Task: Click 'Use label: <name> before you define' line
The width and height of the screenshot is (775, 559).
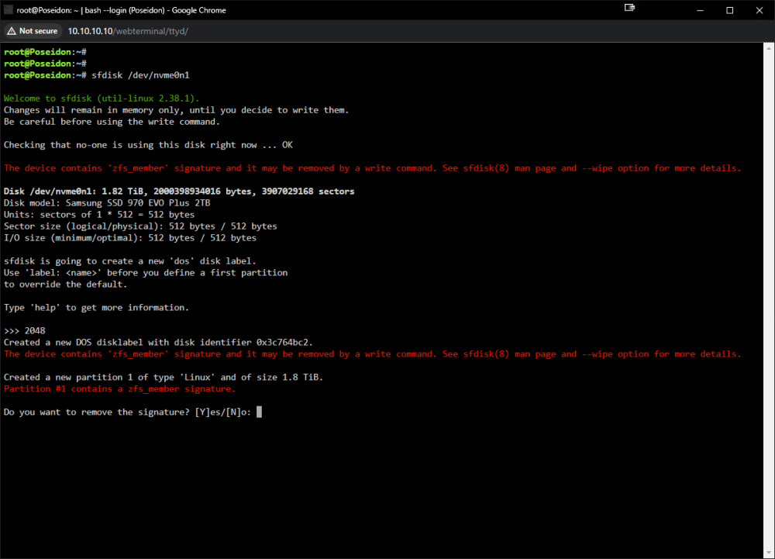Action: [146, 273]
